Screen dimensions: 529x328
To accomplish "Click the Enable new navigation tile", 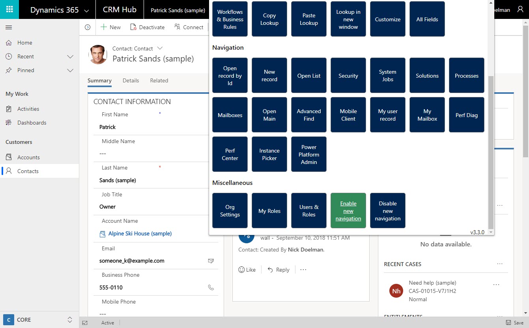I will click(x=348, y=211).
